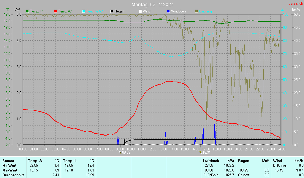Click the Montag, 02.12.2024 chart title
This screenshot has height=178, width=304.
tap(153, 4)
